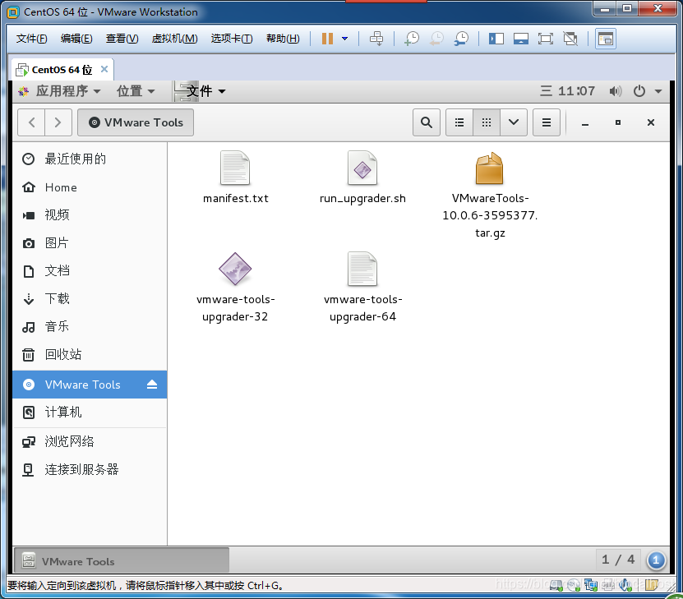
Task: Open the 编辑(E) menu
Action: [76, 39]
